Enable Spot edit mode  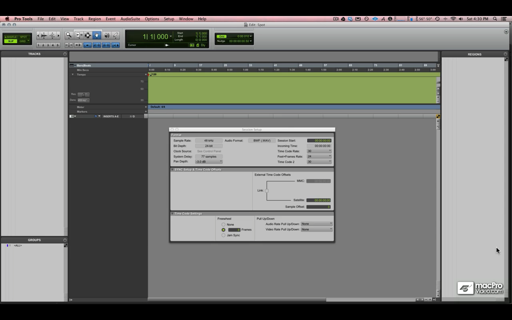24,37
